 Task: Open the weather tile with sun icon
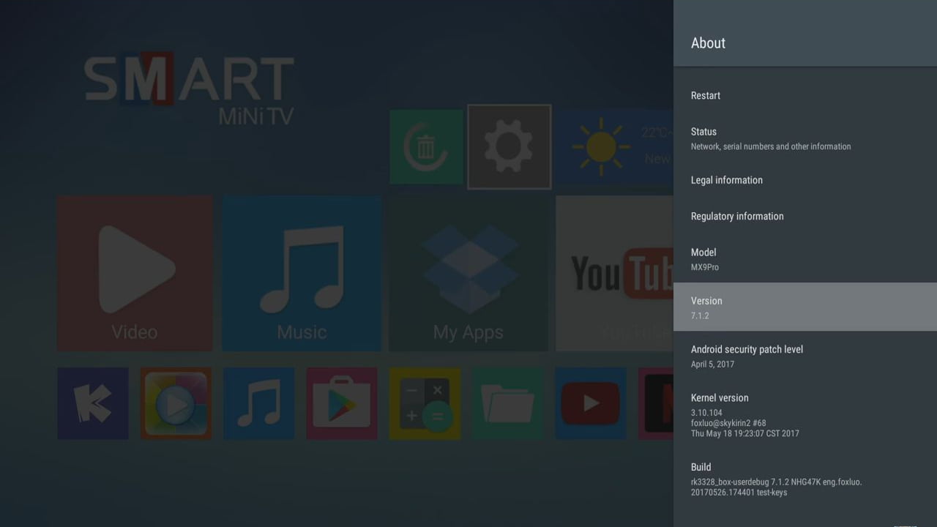click(x=614, y=147)
